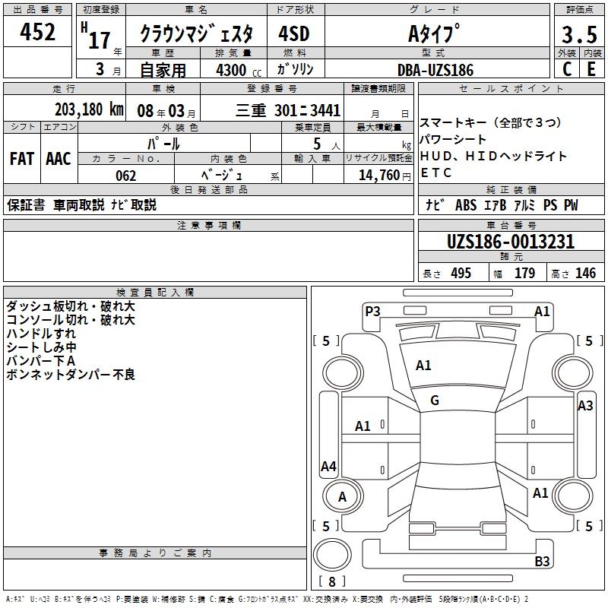The width and height of the screenshot is (608, 608).
Task: Select the spare tire value [ 8 ]
Action: [x=332, y=581]
